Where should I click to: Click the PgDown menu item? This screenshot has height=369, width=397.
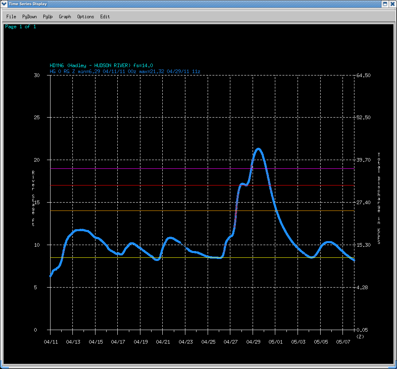pos(29,17)
